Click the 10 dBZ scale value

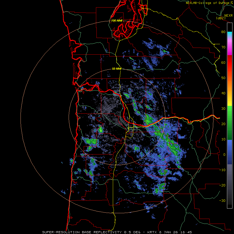(x=223, y=139)
